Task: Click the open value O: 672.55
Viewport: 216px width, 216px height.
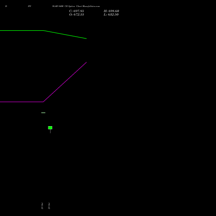Action: point(76,15)
